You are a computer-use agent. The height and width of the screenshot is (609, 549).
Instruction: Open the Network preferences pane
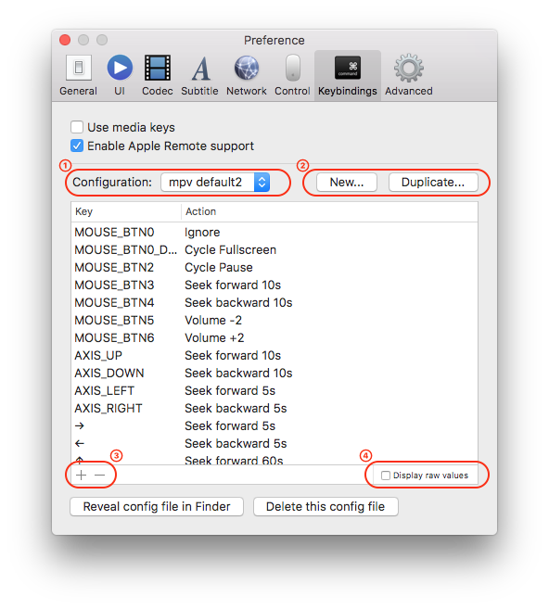(247, 75)
